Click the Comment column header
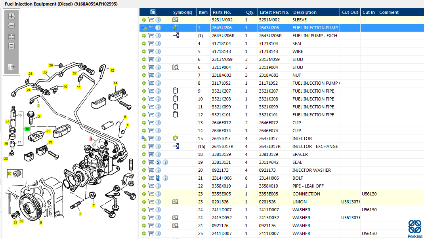 pyautogui.click(x=401, y=12)
